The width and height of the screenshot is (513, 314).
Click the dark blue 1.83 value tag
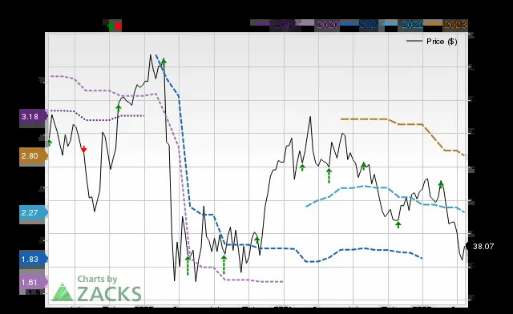click(34, 259)
